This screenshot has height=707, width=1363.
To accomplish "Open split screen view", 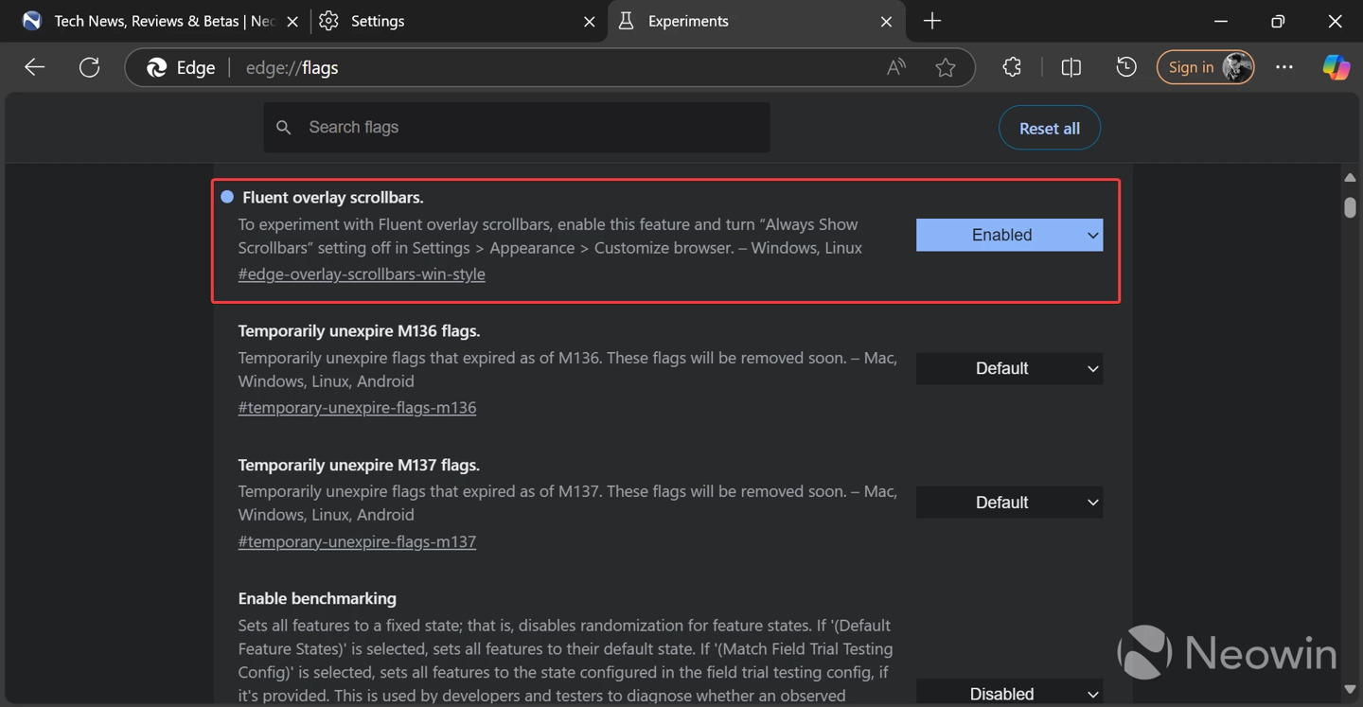I will click(x=1071, y=67).
